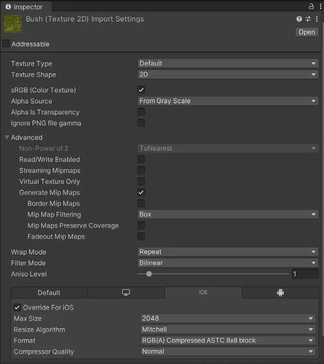Click the Aniso Level label
Image resolution: width=324 pixels, height=364 pixels.
[x=29, y=274]
